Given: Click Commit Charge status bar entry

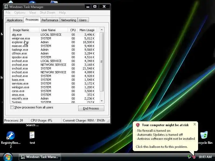Looking at the screenshot, I should tap(84, 120).
